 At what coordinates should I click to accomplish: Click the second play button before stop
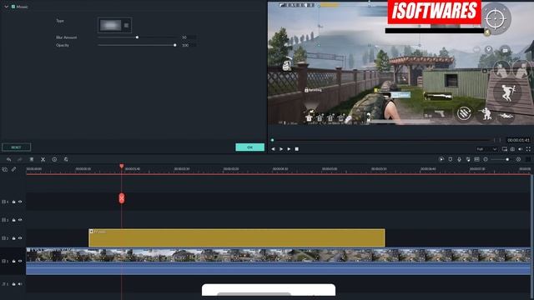point(289,149)
